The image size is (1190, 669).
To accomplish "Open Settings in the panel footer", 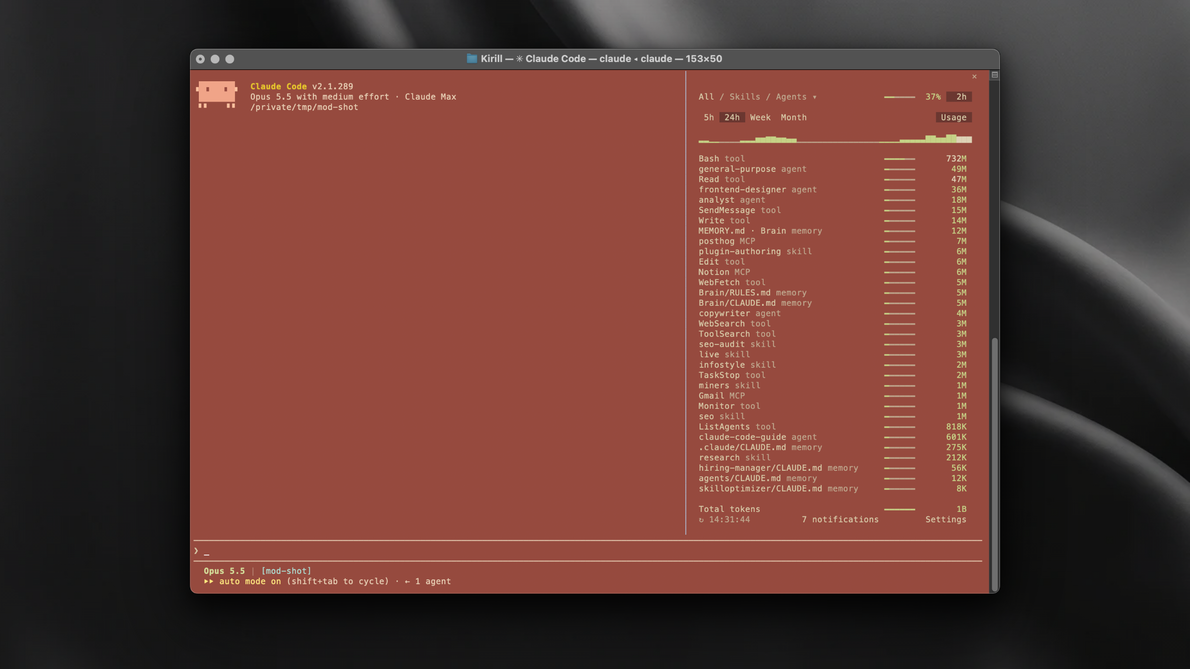I will 946,519.
